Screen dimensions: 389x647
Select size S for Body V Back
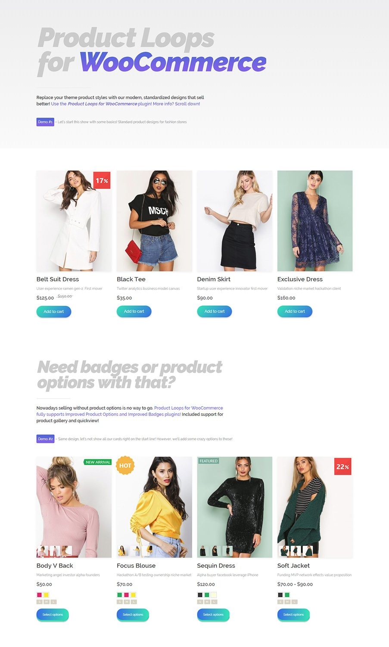pyautogui.click(x=39, y=602)
